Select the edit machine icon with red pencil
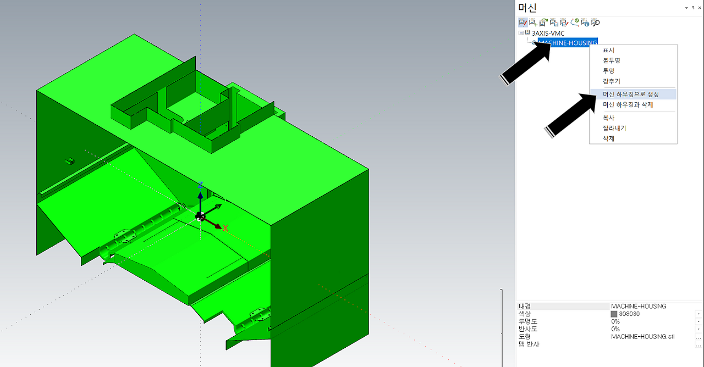This screenshot has width=704, height=367. [x=523, y=23]
